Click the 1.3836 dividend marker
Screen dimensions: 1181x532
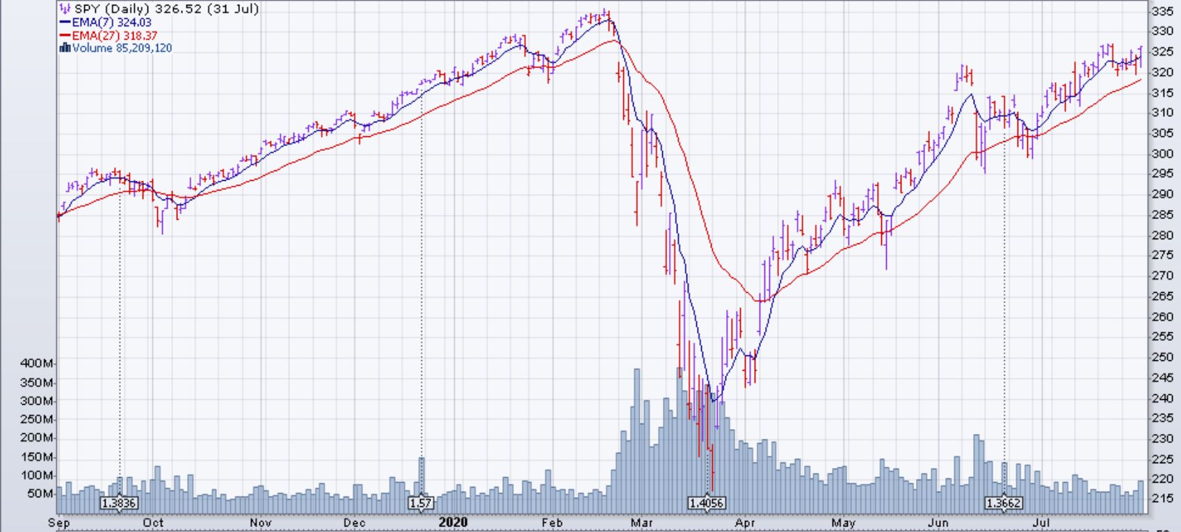[x=119, y=503]
